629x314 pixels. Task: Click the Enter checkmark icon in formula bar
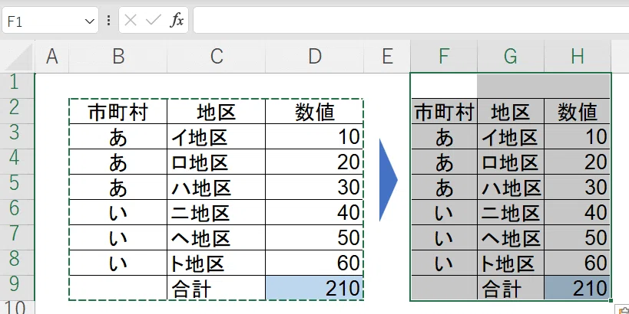point(154,20)
